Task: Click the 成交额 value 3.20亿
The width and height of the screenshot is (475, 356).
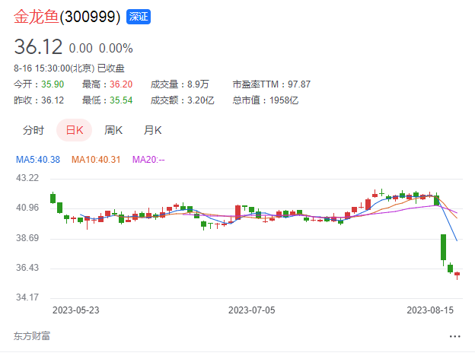Action: (x=200, y=100)
